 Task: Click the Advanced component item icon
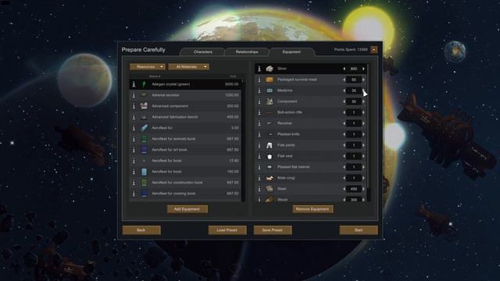pyautogui.click(x=144, y=106)
